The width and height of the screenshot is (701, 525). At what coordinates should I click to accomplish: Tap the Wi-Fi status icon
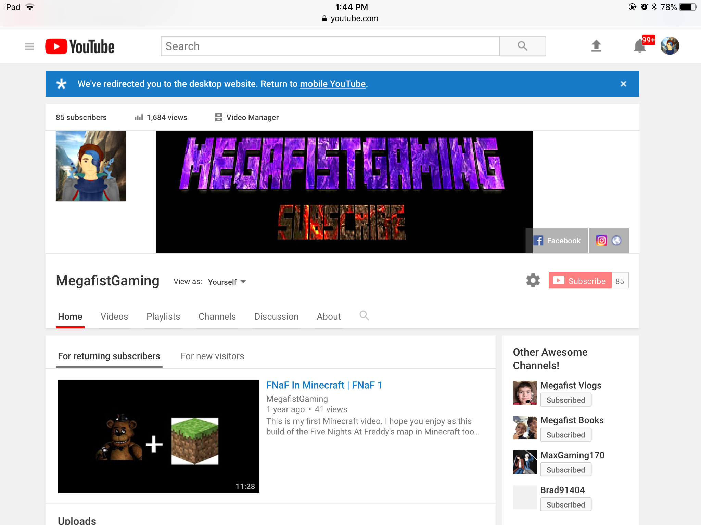(x=30, y=7)
